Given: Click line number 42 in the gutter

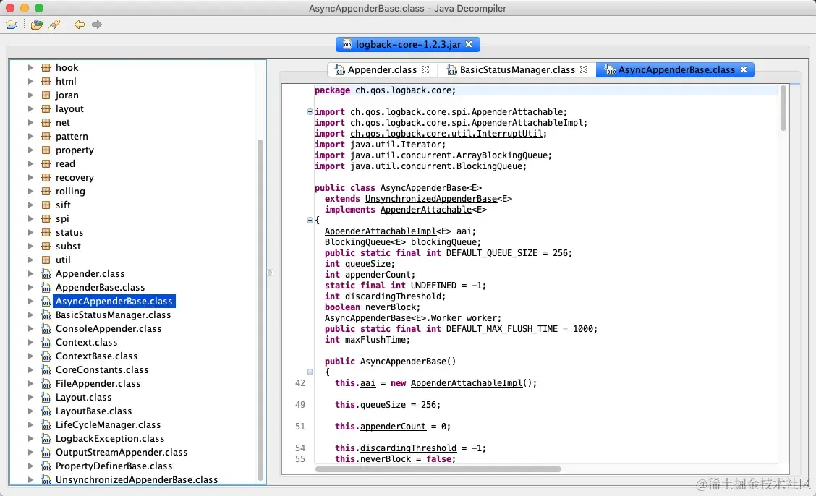Looking at the screenshot, I should pos(300,383).
